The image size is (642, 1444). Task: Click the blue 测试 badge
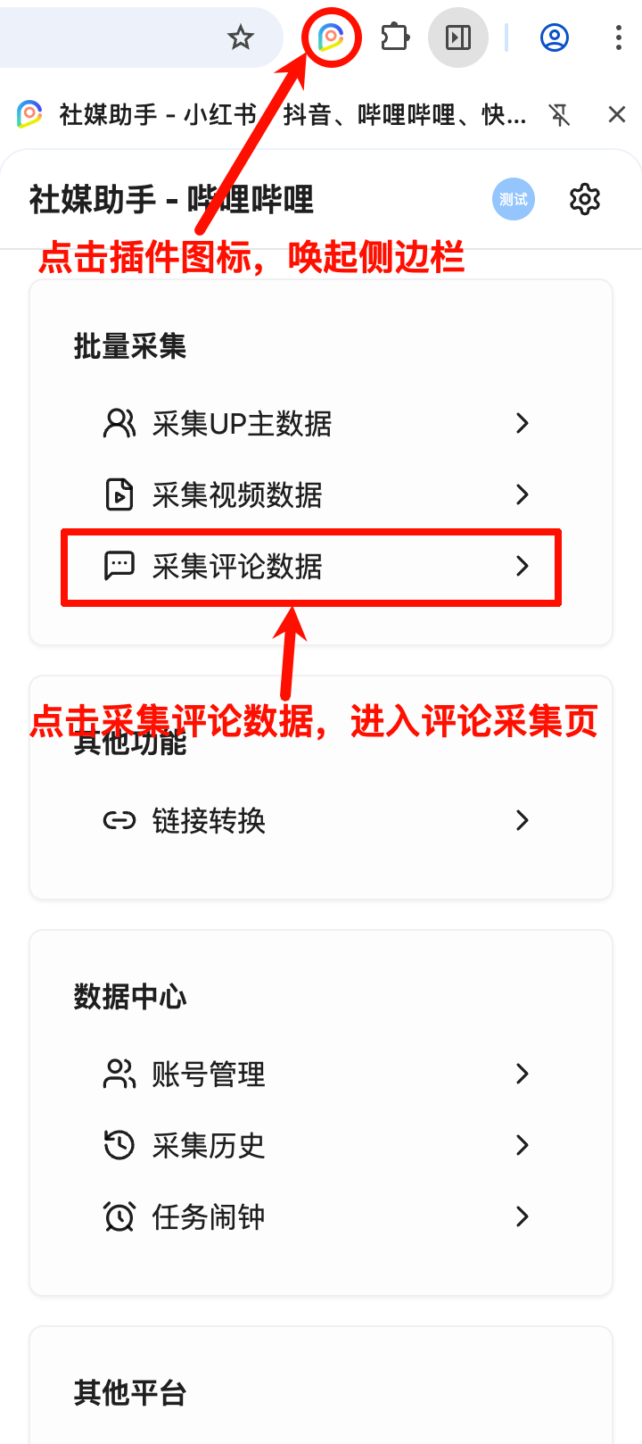tap(514, 199)
